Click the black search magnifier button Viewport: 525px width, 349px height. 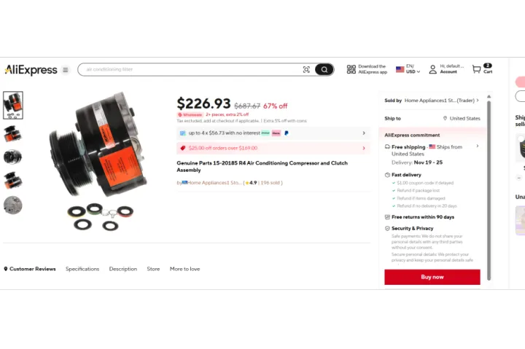[324, 70]
